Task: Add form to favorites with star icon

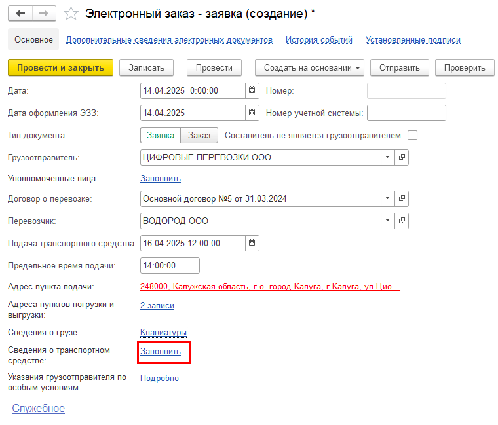Action: tap(71, 14)
